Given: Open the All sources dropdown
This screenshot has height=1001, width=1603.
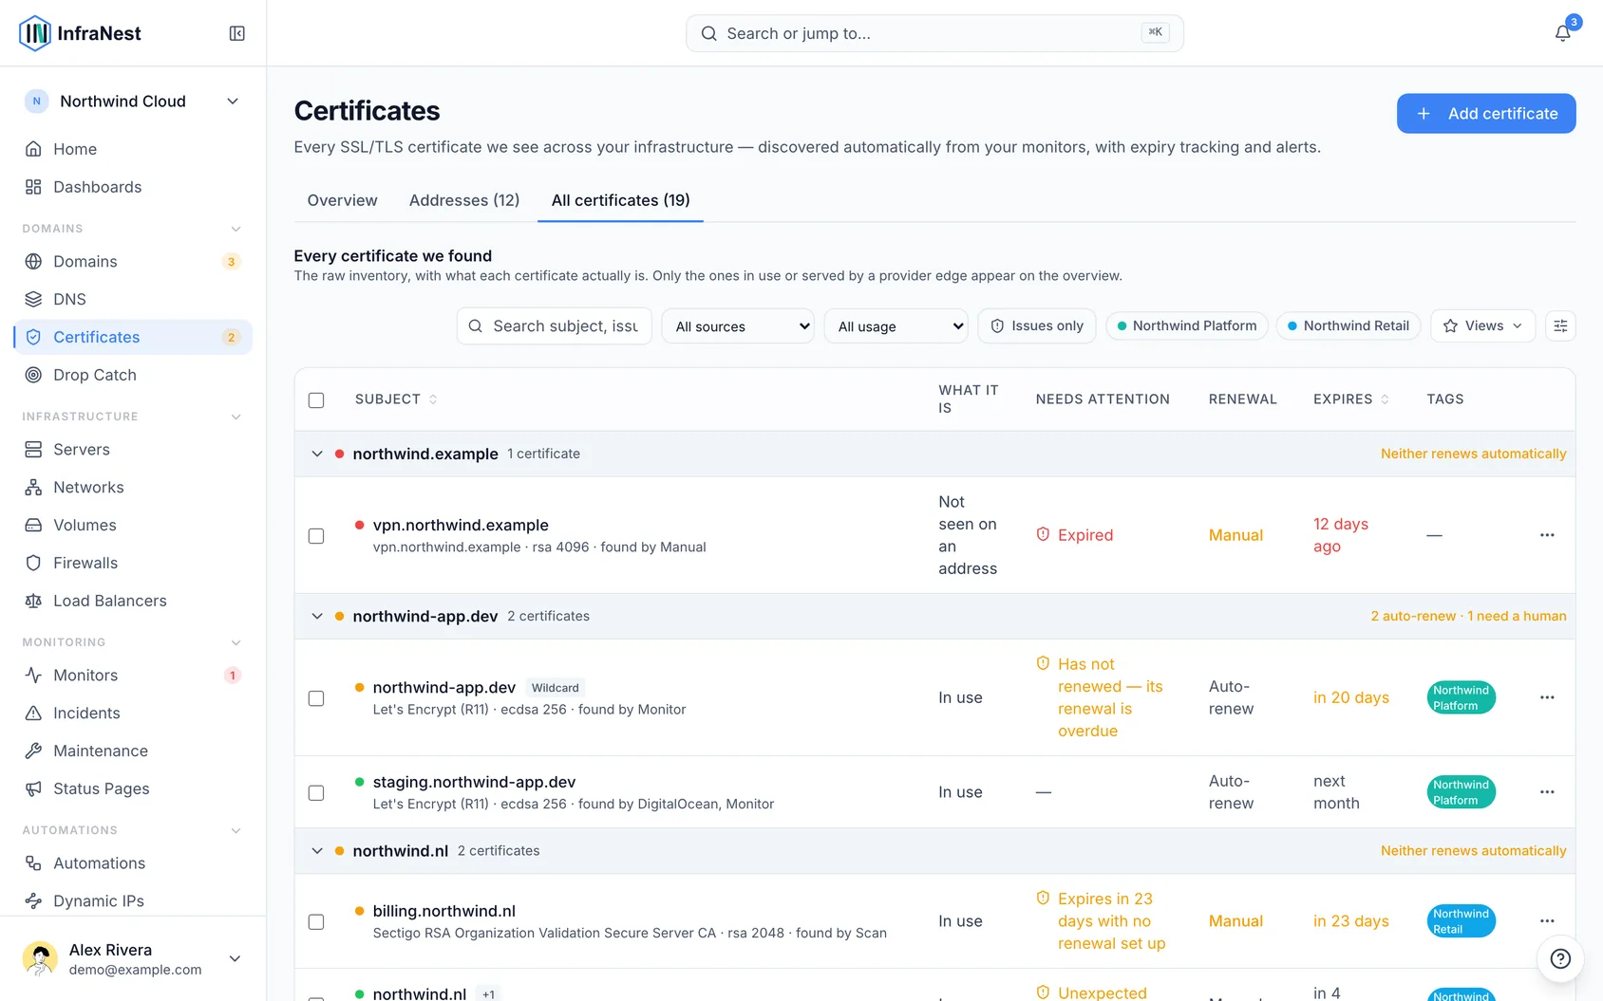Looking at the screenshot, I should tap(738, 325).
